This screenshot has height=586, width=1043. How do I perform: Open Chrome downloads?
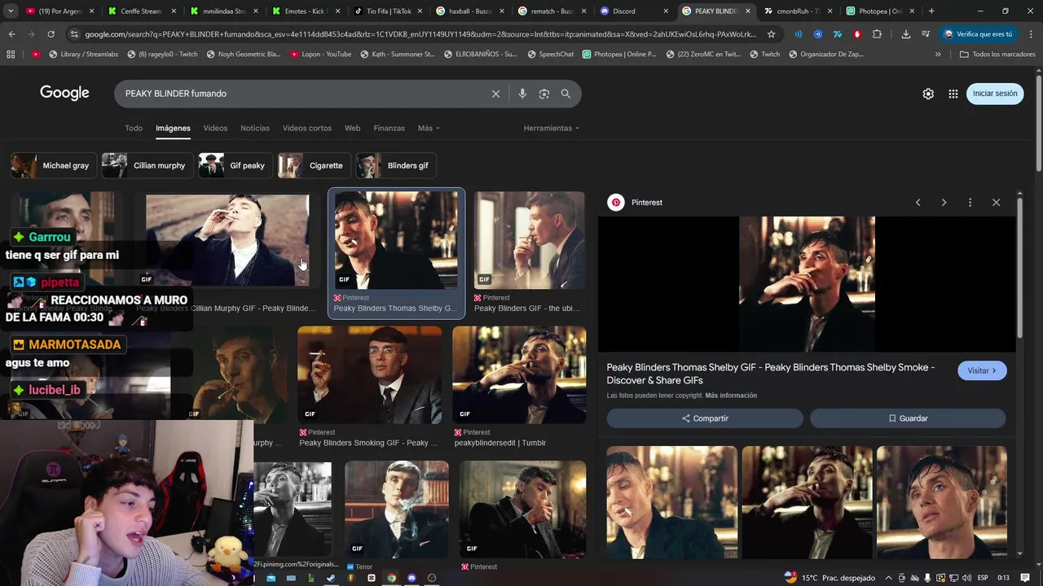pos(906,34)
